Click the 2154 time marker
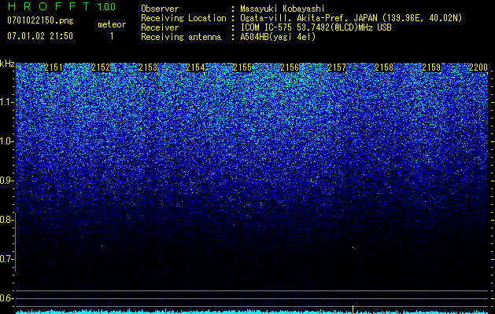This screenshot has width=495, height=314. (195, 68)
